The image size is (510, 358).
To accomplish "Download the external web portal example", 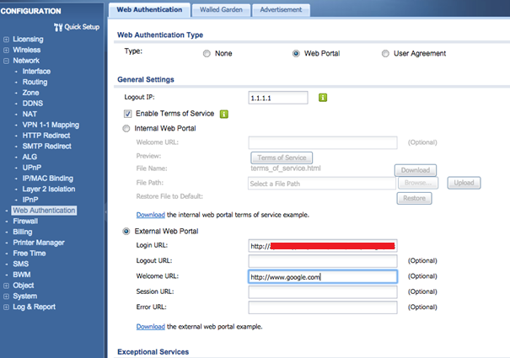I will 149,326.
